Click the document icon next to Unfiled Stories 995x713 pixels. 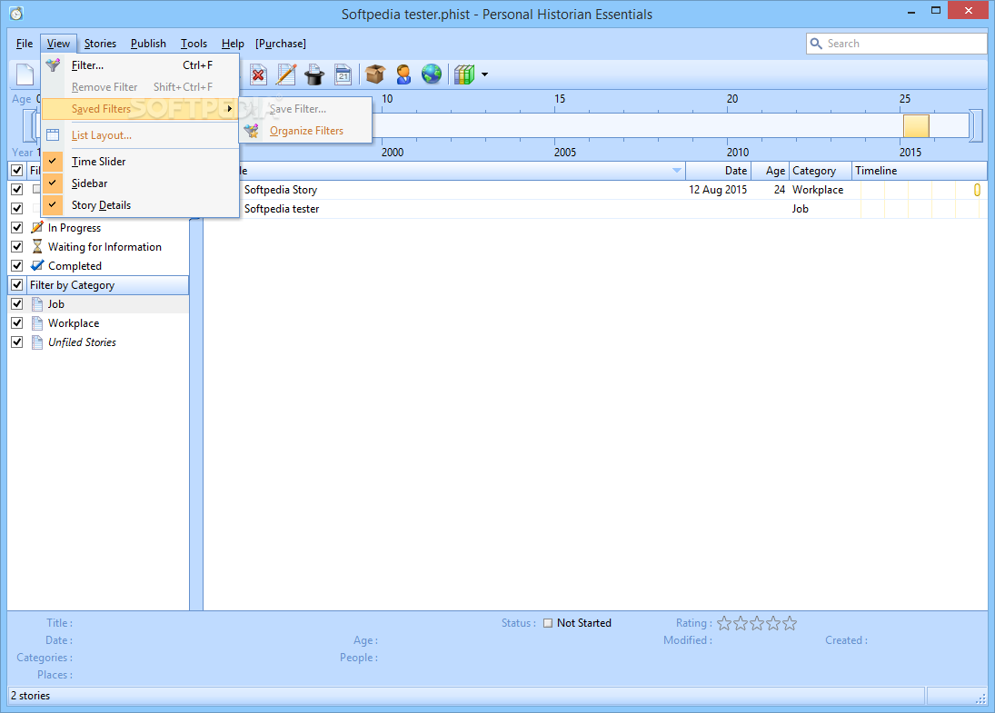37,342
